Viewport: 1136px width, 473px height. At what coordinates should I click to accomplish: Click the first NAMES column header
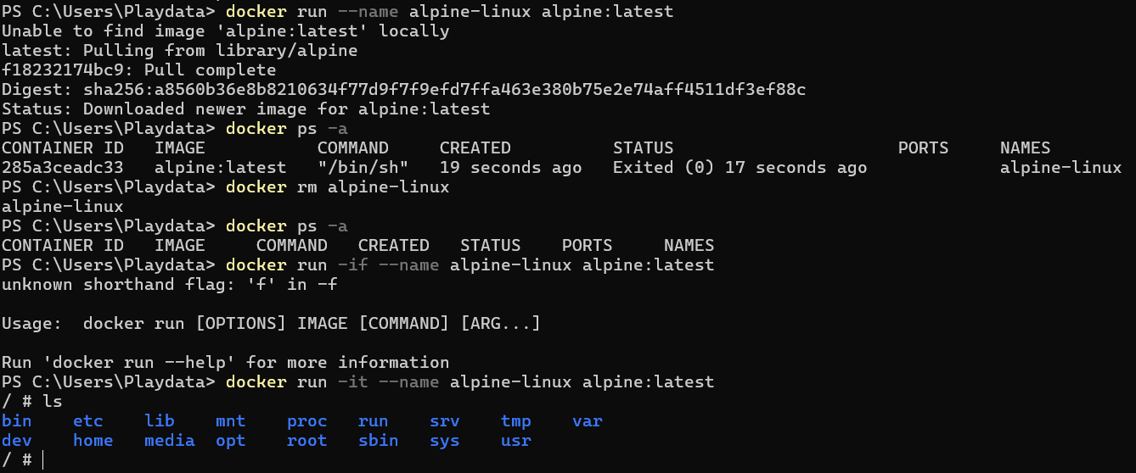(1026, 148)
